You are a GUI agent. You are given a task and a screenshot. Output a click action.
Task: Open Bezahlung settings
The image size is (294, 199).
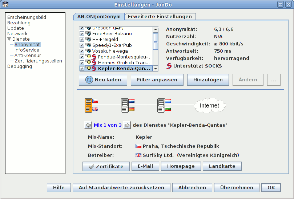pyautogui.click(x=19, y=23)
